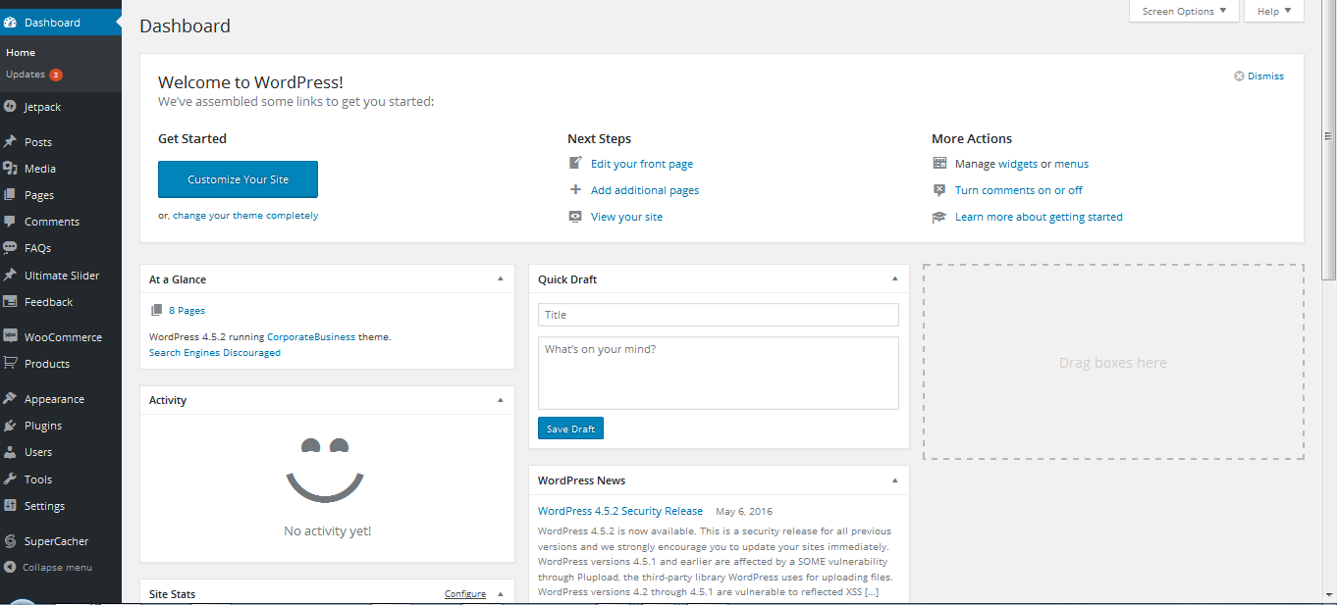
Task: Click the Customize Your Site button
Action: pyautogui.click(x=238, y=179)
